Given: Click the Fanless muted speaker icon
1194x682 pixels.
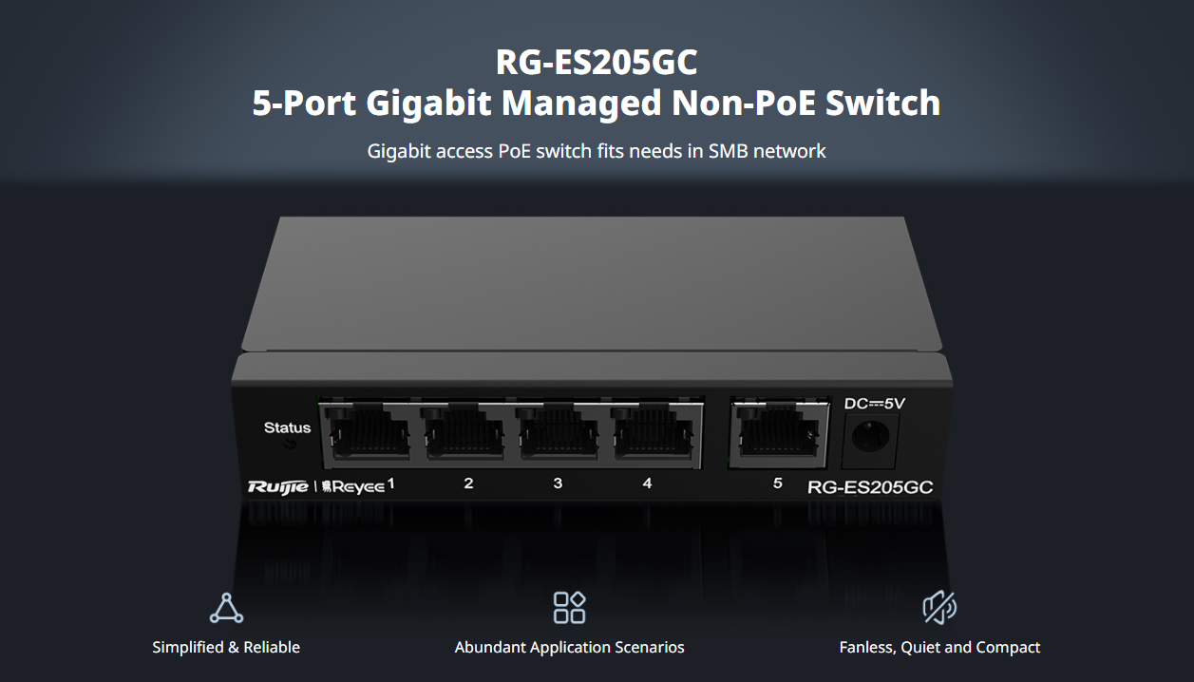Looking at the screenshot, I should (939, 608).
